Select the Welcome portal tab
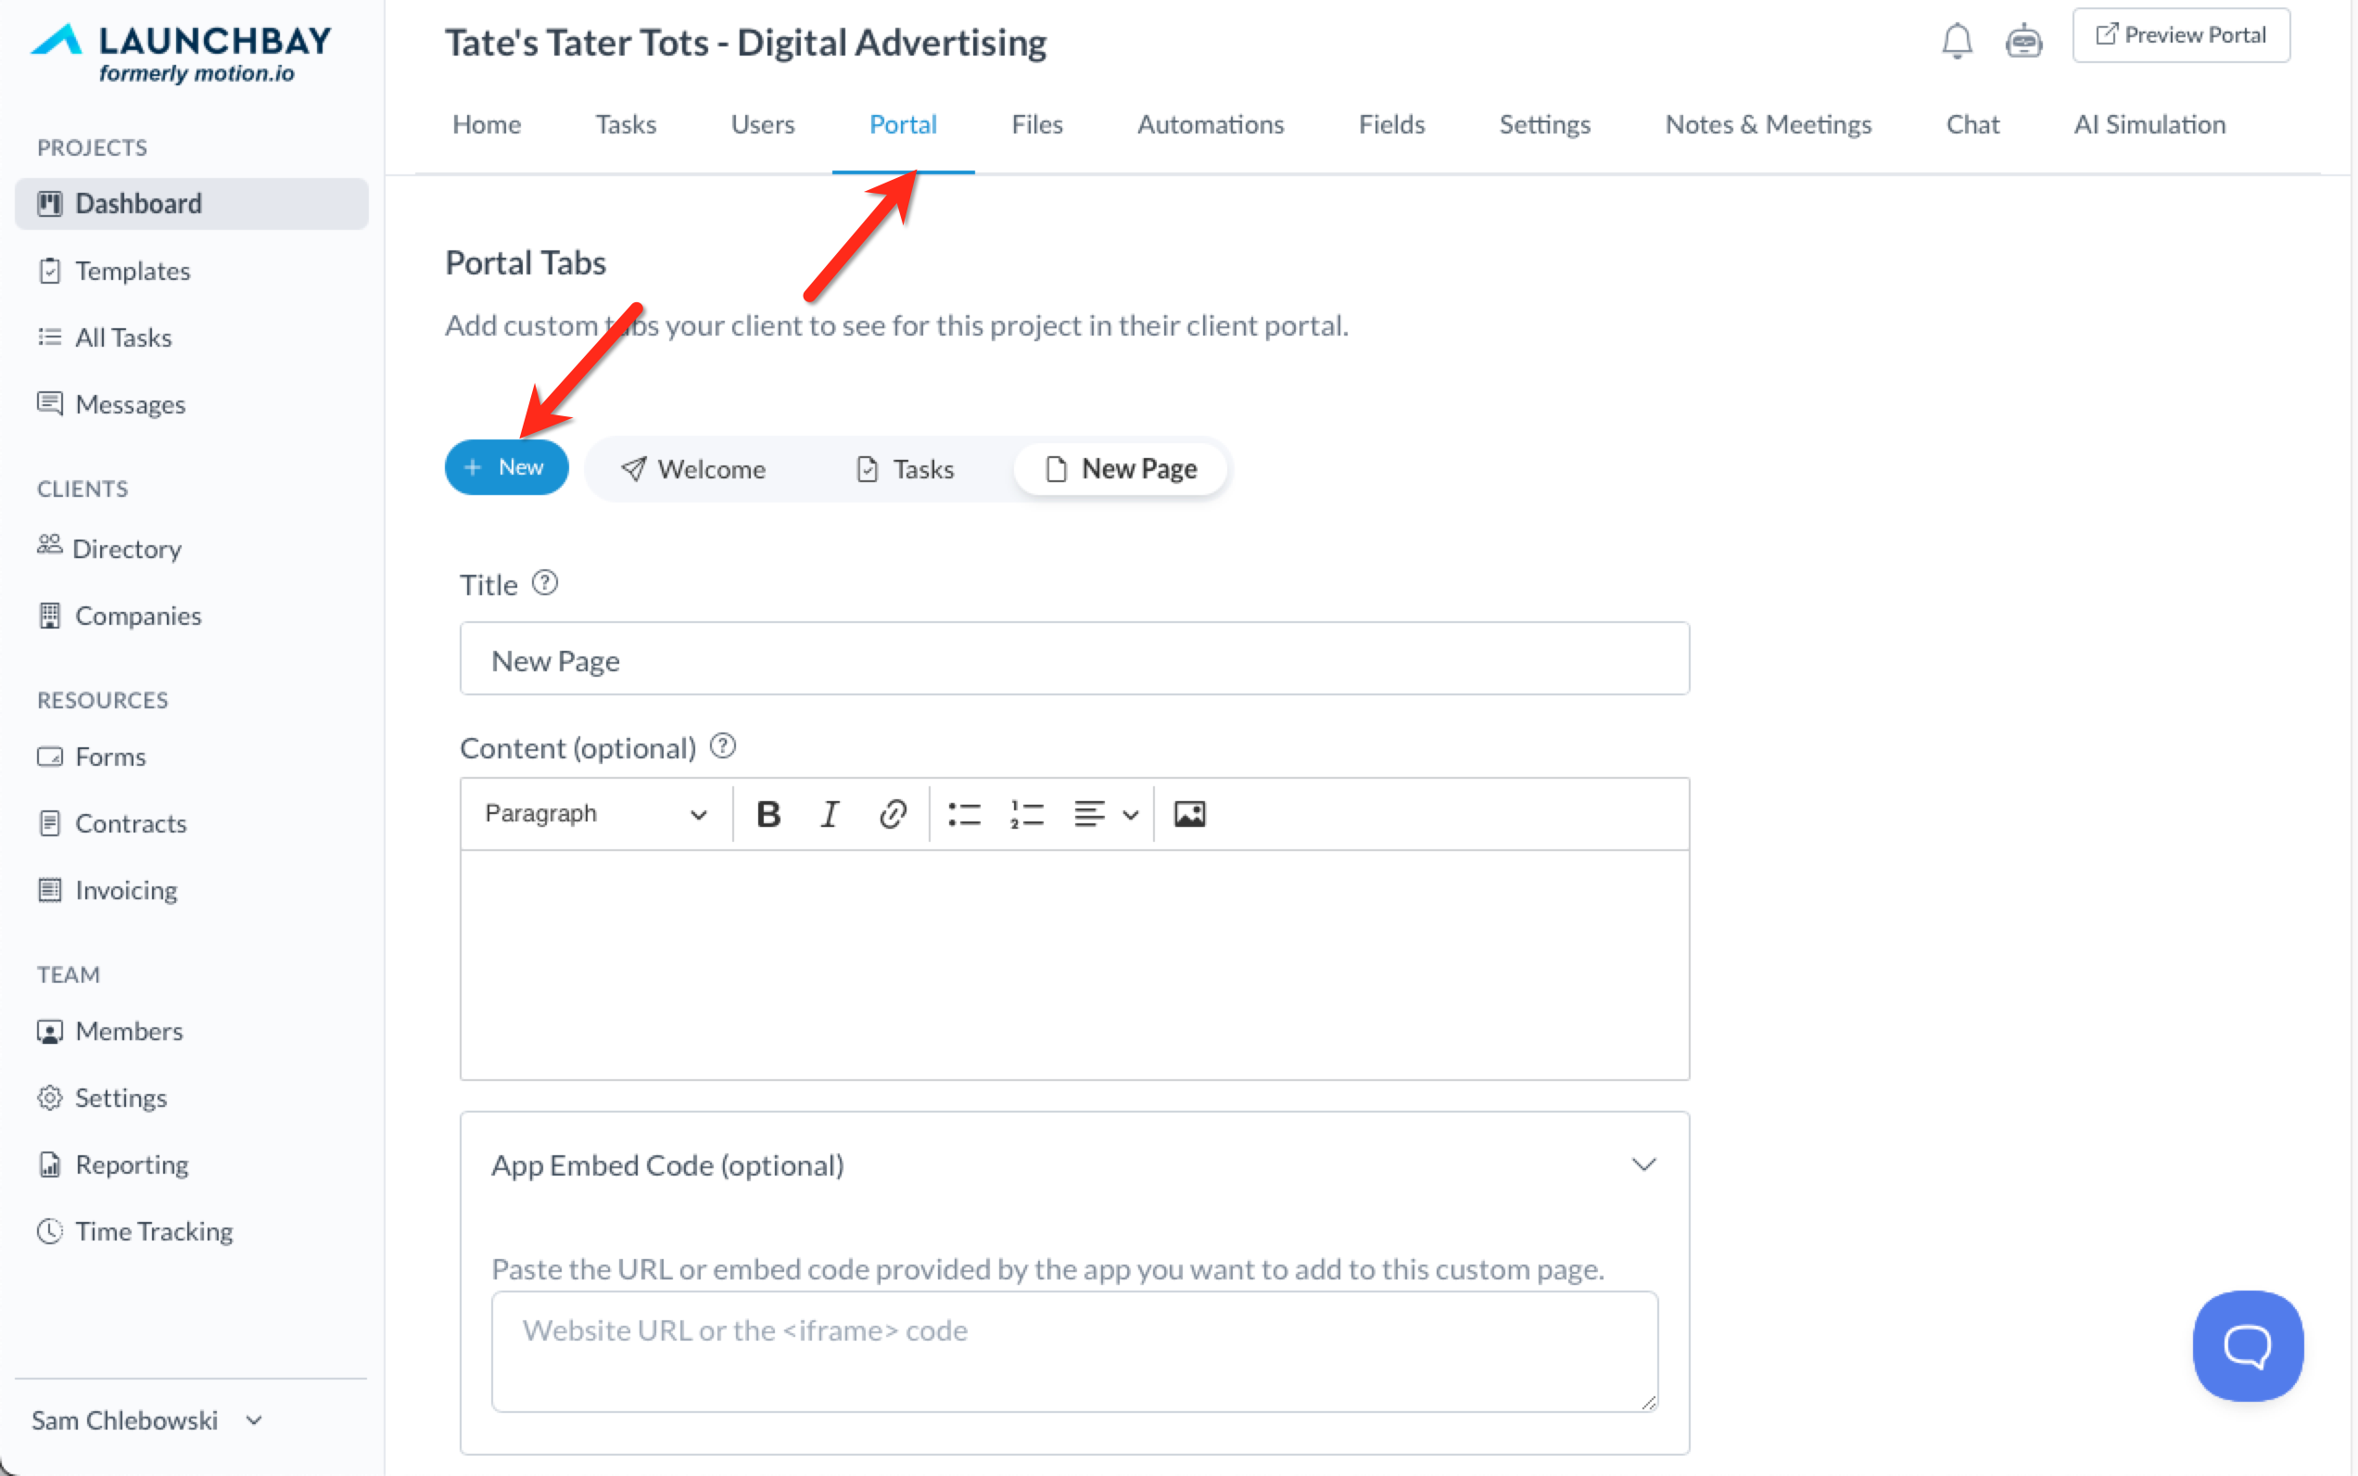Image resolution: width=2358 pixels, height=1476 pixels. point(693,469)
